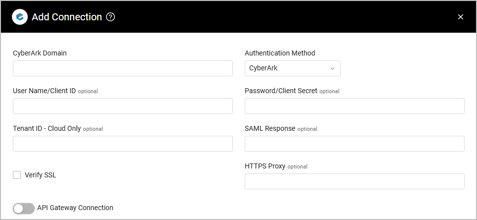Click the SAML Response label text

point(270,128)
